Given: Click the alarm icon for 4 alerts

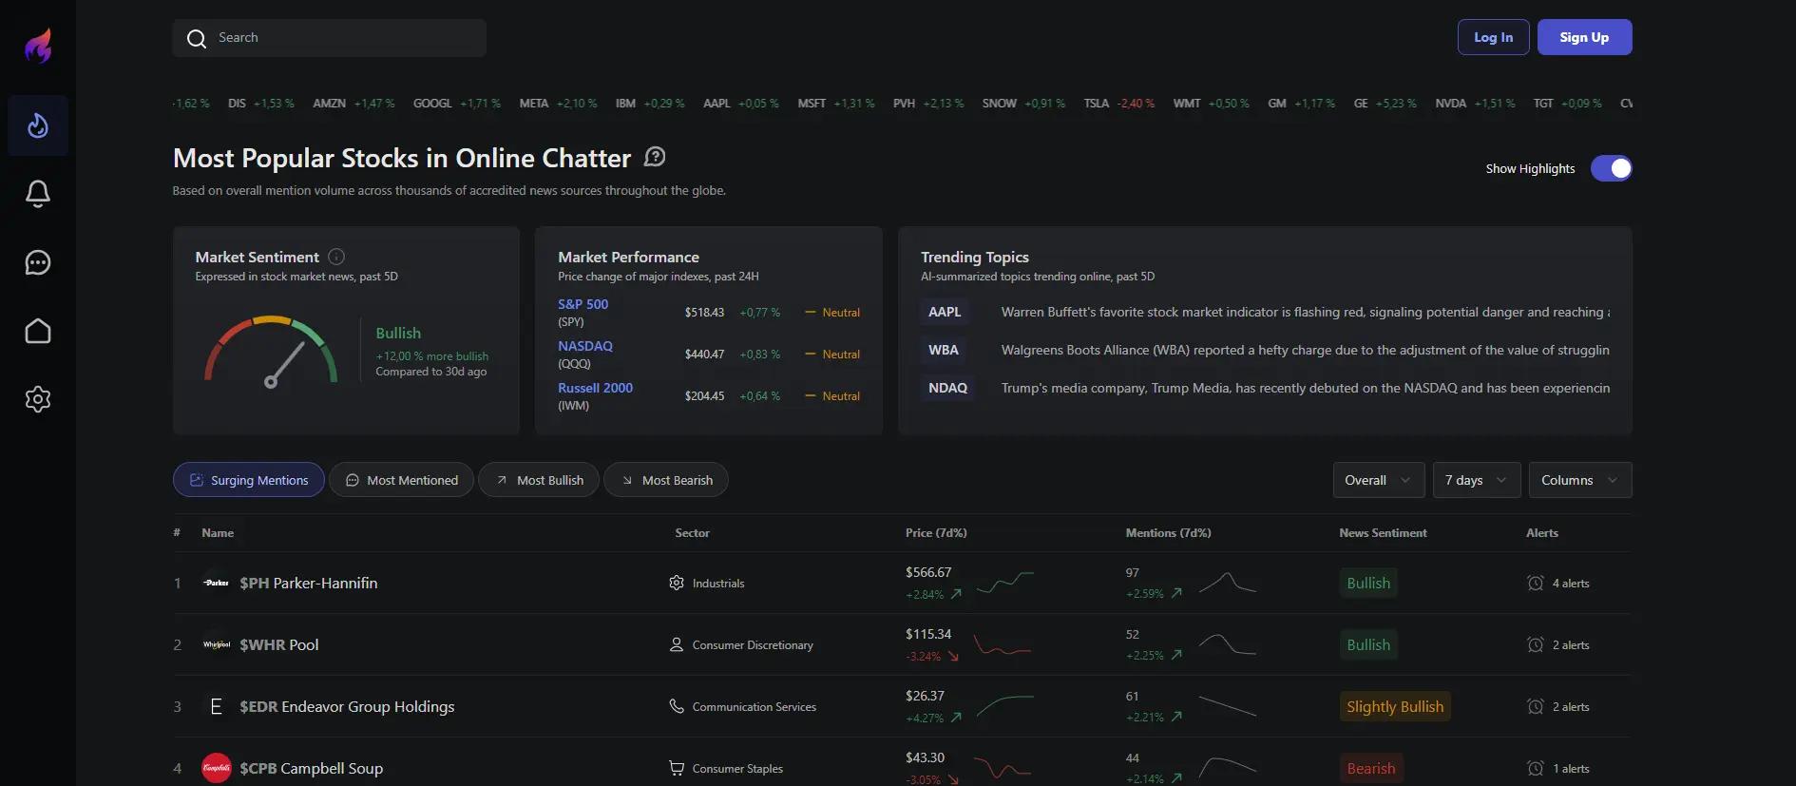Looking at the screenshot, I should coord(1535,583).
